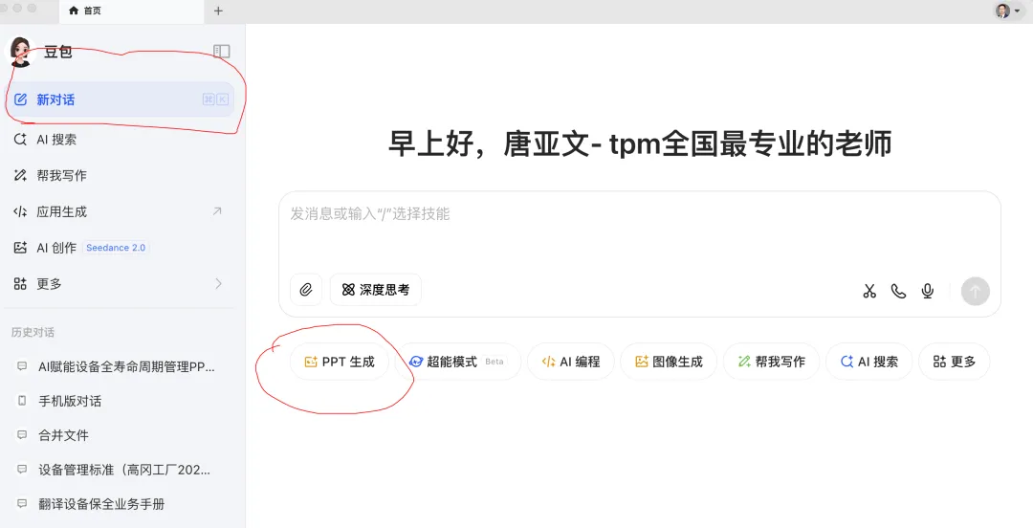The width and height of the screenshot is (1033, 528).
Task: Open a new tab with plus icon
Action: pos(218,11)
